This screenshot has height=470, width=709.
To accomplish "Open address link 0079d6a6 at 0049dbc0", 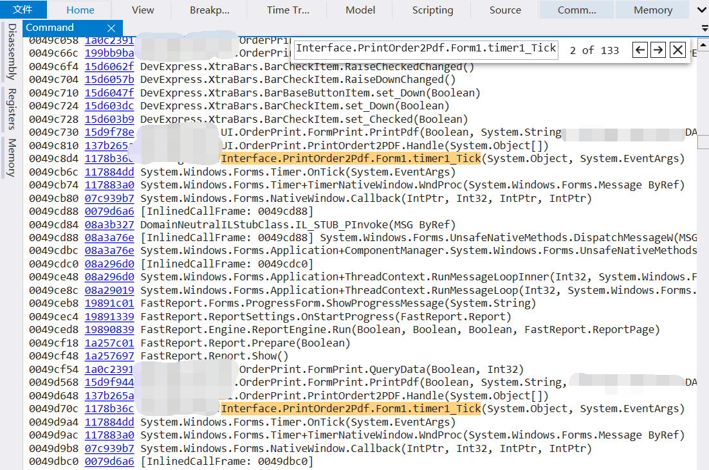I will [x=109, y=462].
